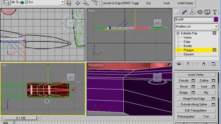Open the Create command panel tab
The image size is (221, 124).
point(177,12)
